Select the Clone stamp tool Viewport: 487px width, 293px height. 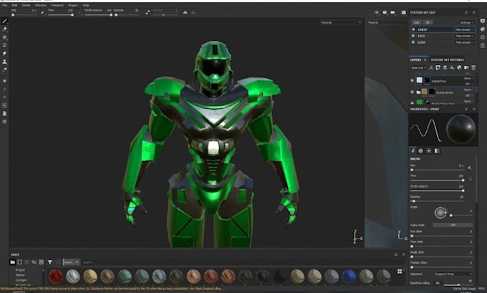tap(5, 62)
